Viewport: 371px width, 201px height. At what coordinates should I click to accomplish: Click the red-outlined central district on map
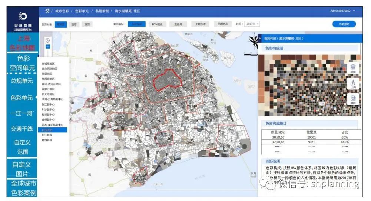click(168, 80)
